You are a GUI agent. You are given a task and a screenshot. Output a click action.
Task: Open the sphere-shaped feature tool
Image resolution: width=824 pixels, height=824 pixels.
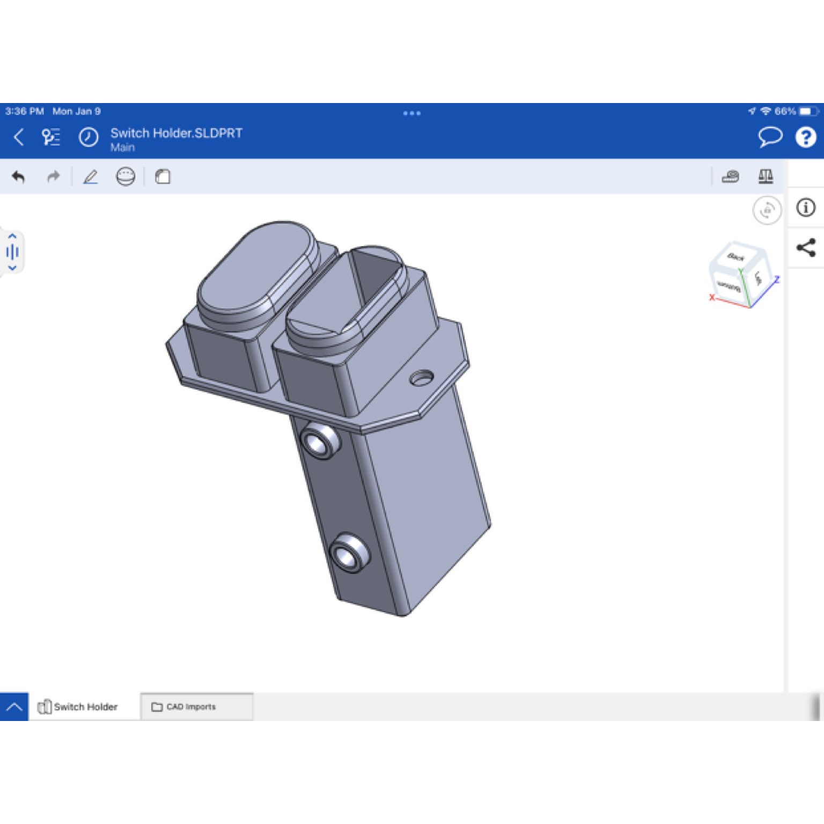point(126,176)
